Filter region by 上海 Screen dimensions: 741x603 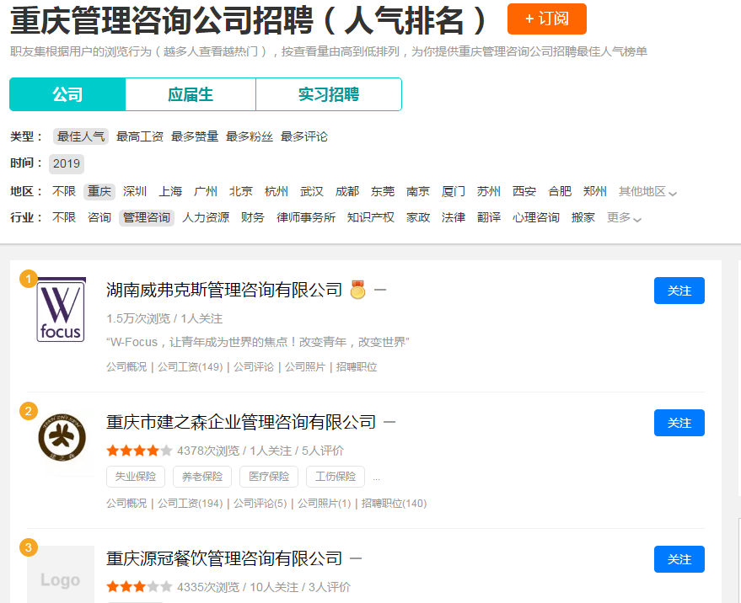[x=170, y=191]
